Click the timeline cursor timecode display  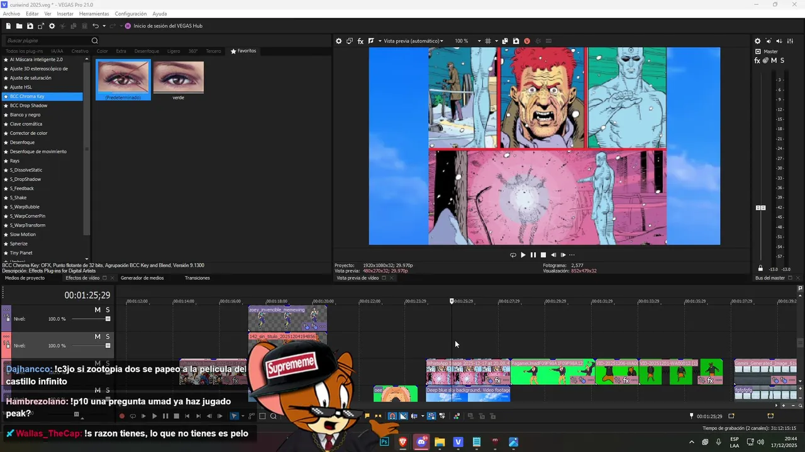click(x=87, y=295)
